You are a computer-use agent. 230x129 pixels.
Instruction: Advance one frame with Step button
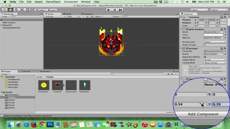120,10
